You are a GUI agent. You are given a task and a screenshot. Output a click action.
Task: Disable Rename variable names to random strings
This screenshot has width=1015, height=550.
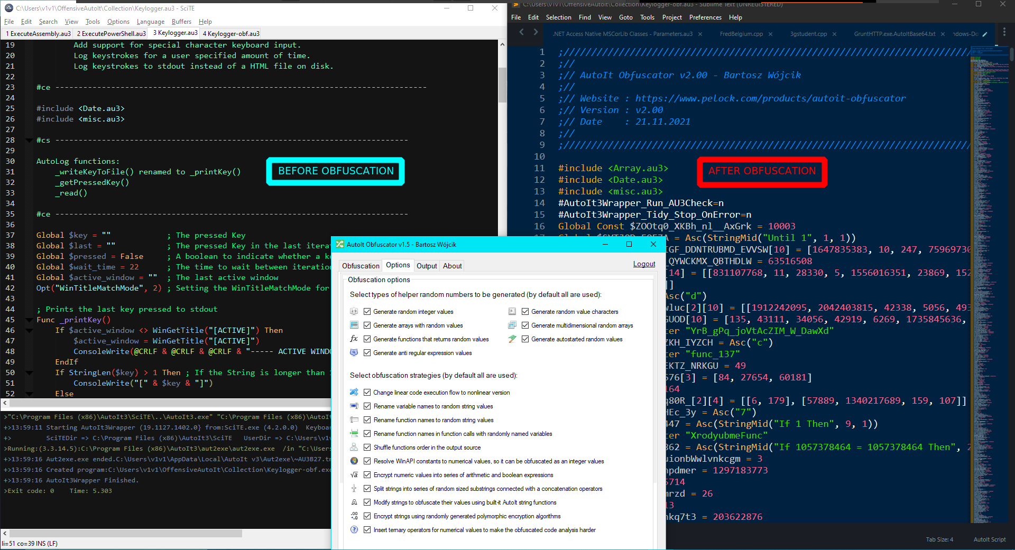click(367, 406)
